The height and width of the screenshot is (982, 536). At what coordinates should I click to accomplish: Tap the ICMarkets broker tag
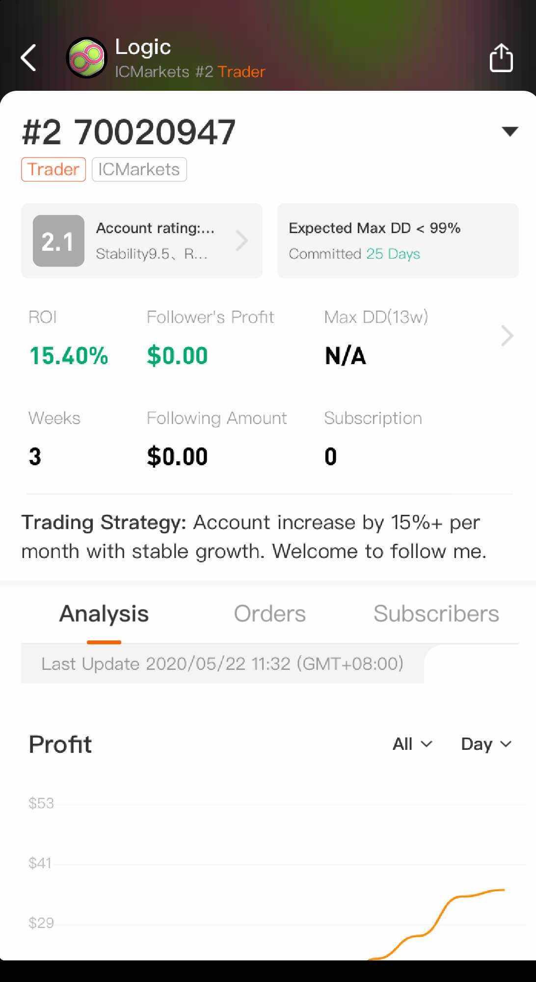point(139,169)
